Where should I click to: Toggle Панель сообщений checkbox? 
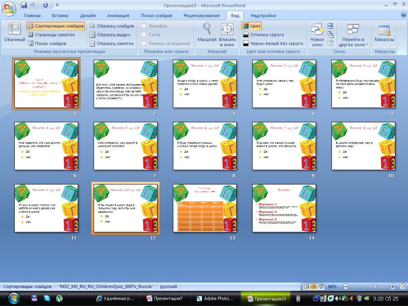(x=144, y=43)
